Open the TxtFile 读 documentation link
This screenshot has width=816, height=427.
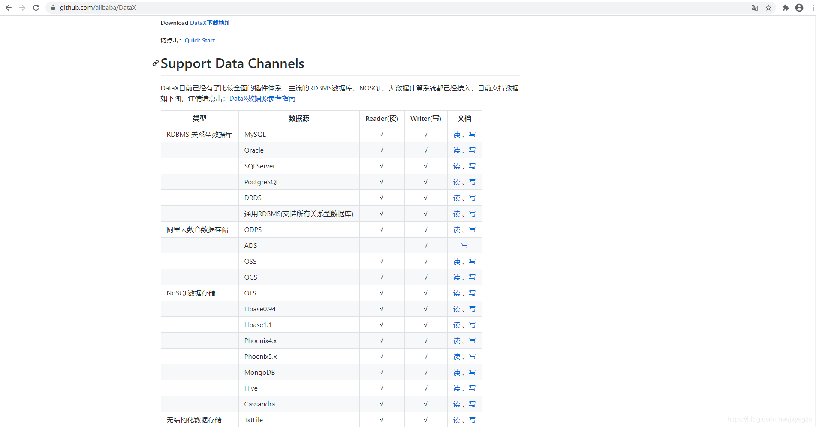pyautogui.click(x=457, y=420)
